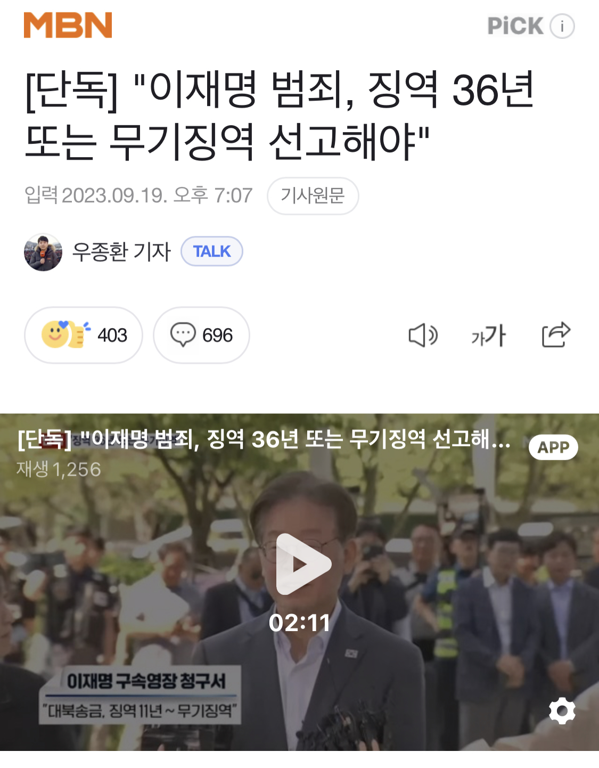This screenshot has width=599, height=768.
Task: Open reporter name 우종환 기자 link
Action: click(x=121, y=251)
